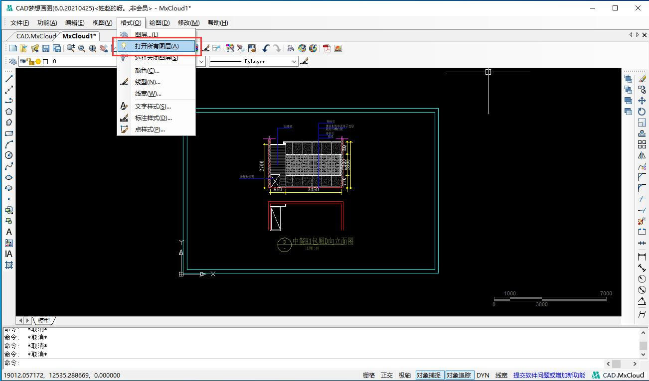
Task: Select the Rectangle drawing tool
Action: click(9, 133)
